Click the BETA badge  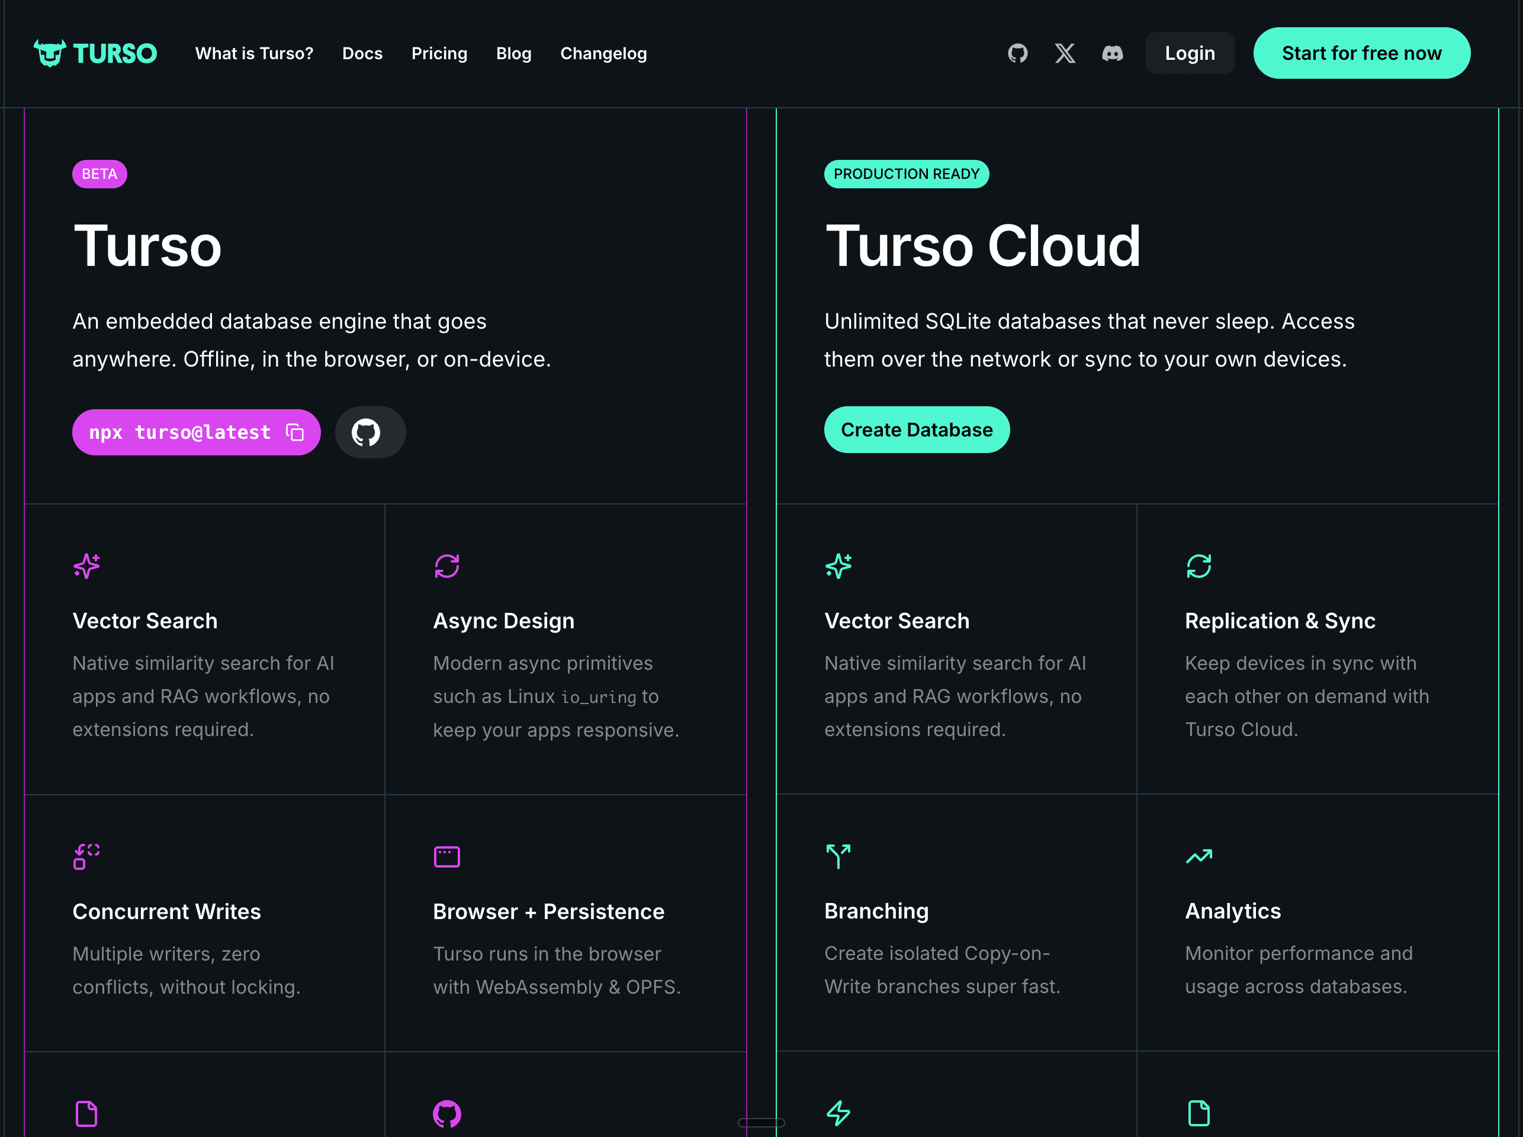click(99, 174)
